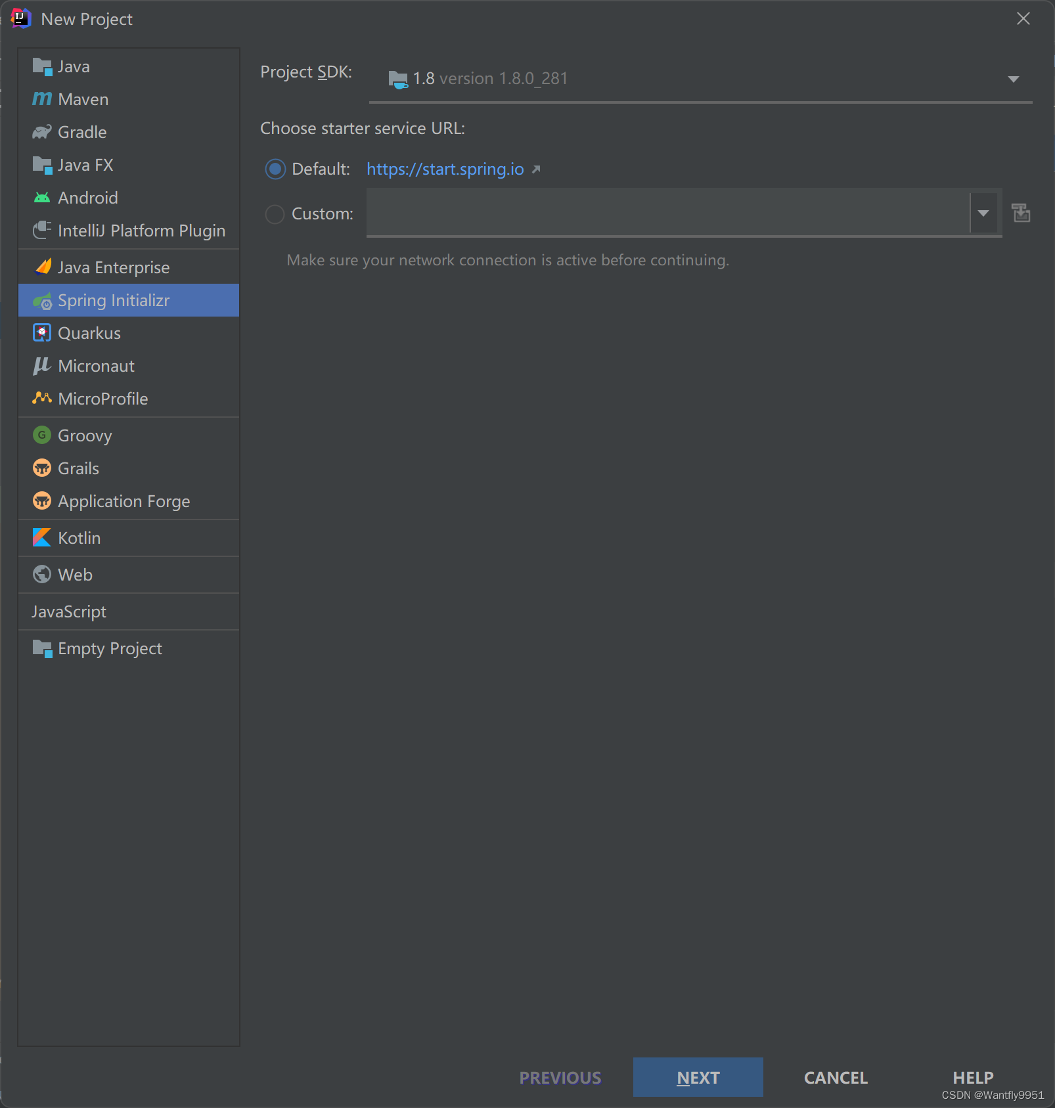
Task: Click the Gradle elephant icon
Action: click(x=42, y=132)
